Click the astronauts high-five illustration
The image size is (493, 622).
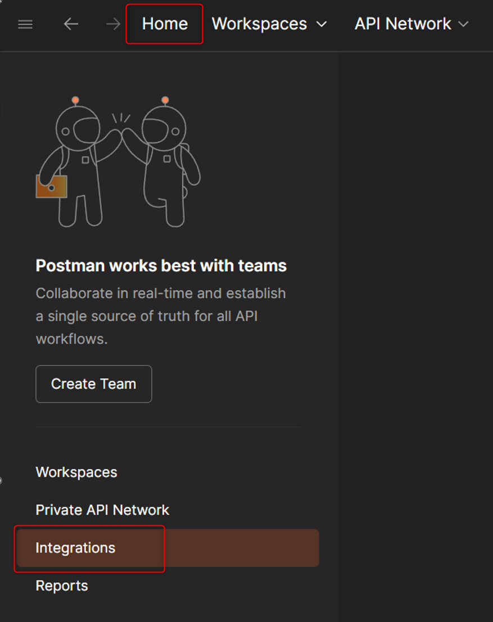[x=118, y=161]
